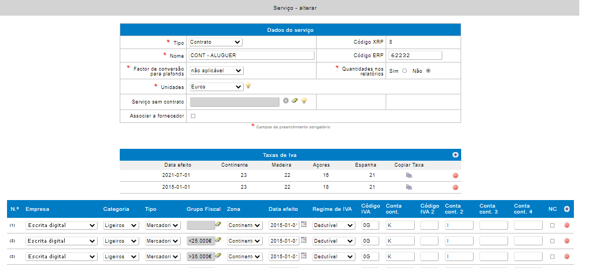This screenshot has height=268, width=589.
Task: Remove row 2 from the accounting table
Action: click(x=566, y=241)
